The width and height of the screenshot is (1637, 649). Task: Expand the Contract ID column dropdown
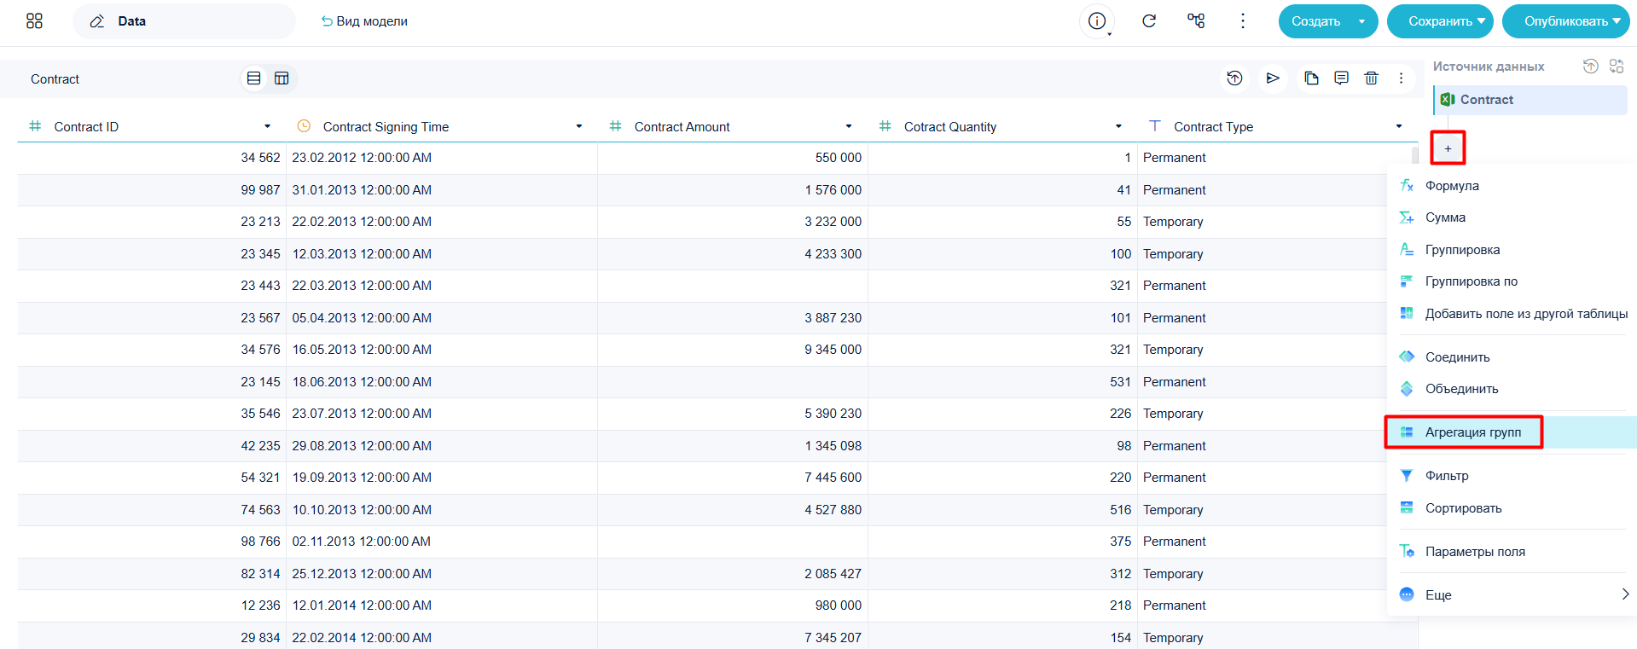coord(267,126)
